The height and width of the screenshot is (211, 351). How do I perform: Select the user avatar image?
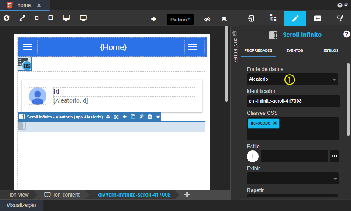(38, 96)
